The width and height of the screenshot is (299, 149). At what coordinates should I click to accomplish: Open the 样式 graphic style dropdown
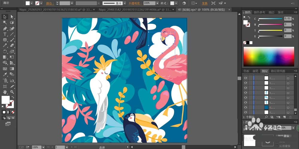click(x=176, y=3)
